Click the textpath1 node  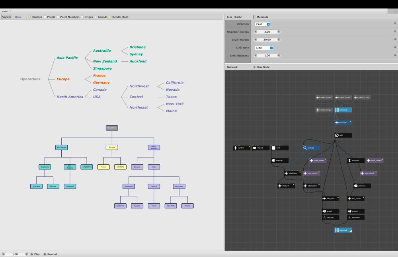[x=356, y=161]
